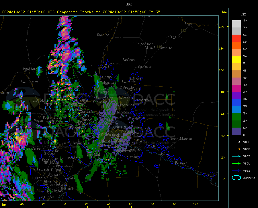Click the 'S_Francisco' map label
This screenshot has height=208, width=258.
(x=113, y=63)
